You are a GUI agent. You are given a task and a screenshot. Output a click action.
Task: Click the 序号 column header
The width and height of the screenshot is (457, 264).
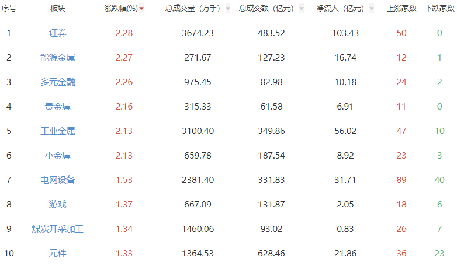click(9, 9)
